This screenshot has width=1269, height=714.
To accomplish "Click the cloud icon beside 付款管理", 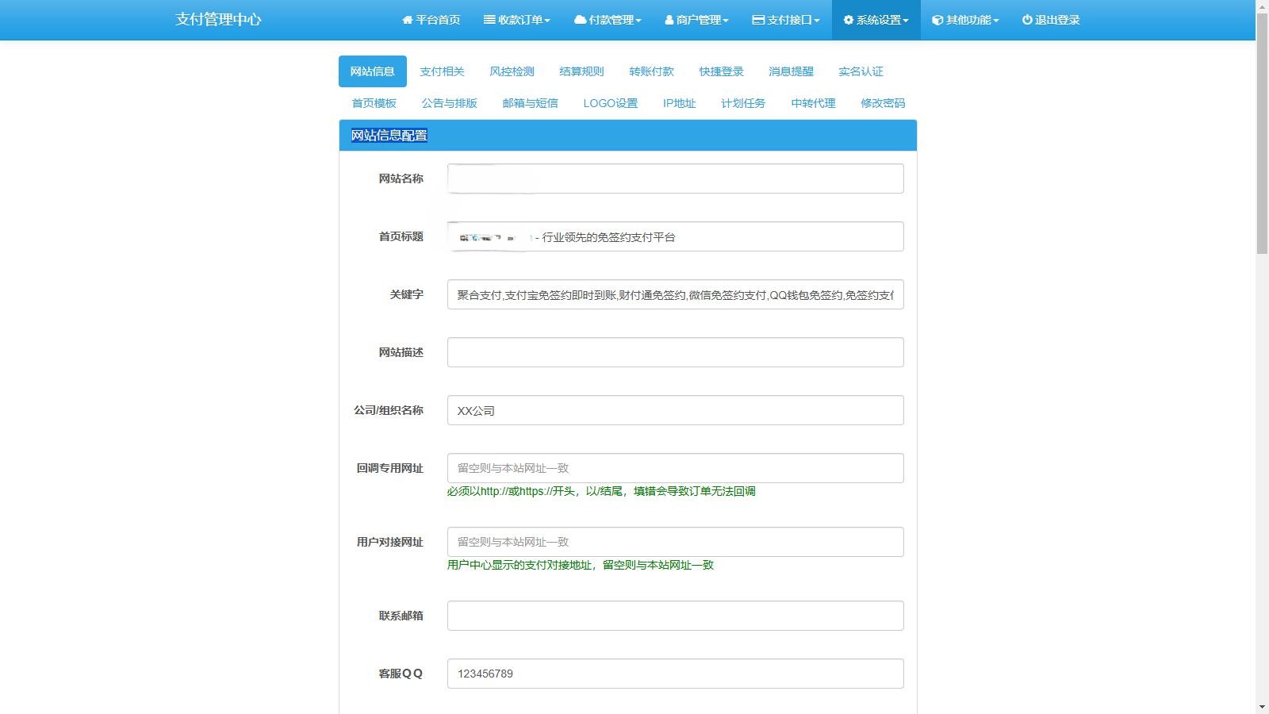I will tap(580, 20).
